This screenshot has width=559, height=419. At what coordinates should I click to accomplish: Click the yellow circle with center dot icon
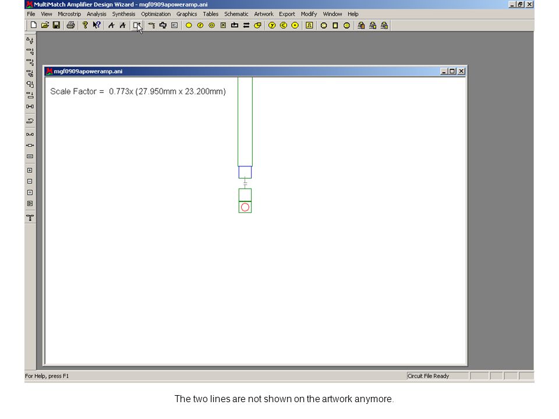[295, 25]
